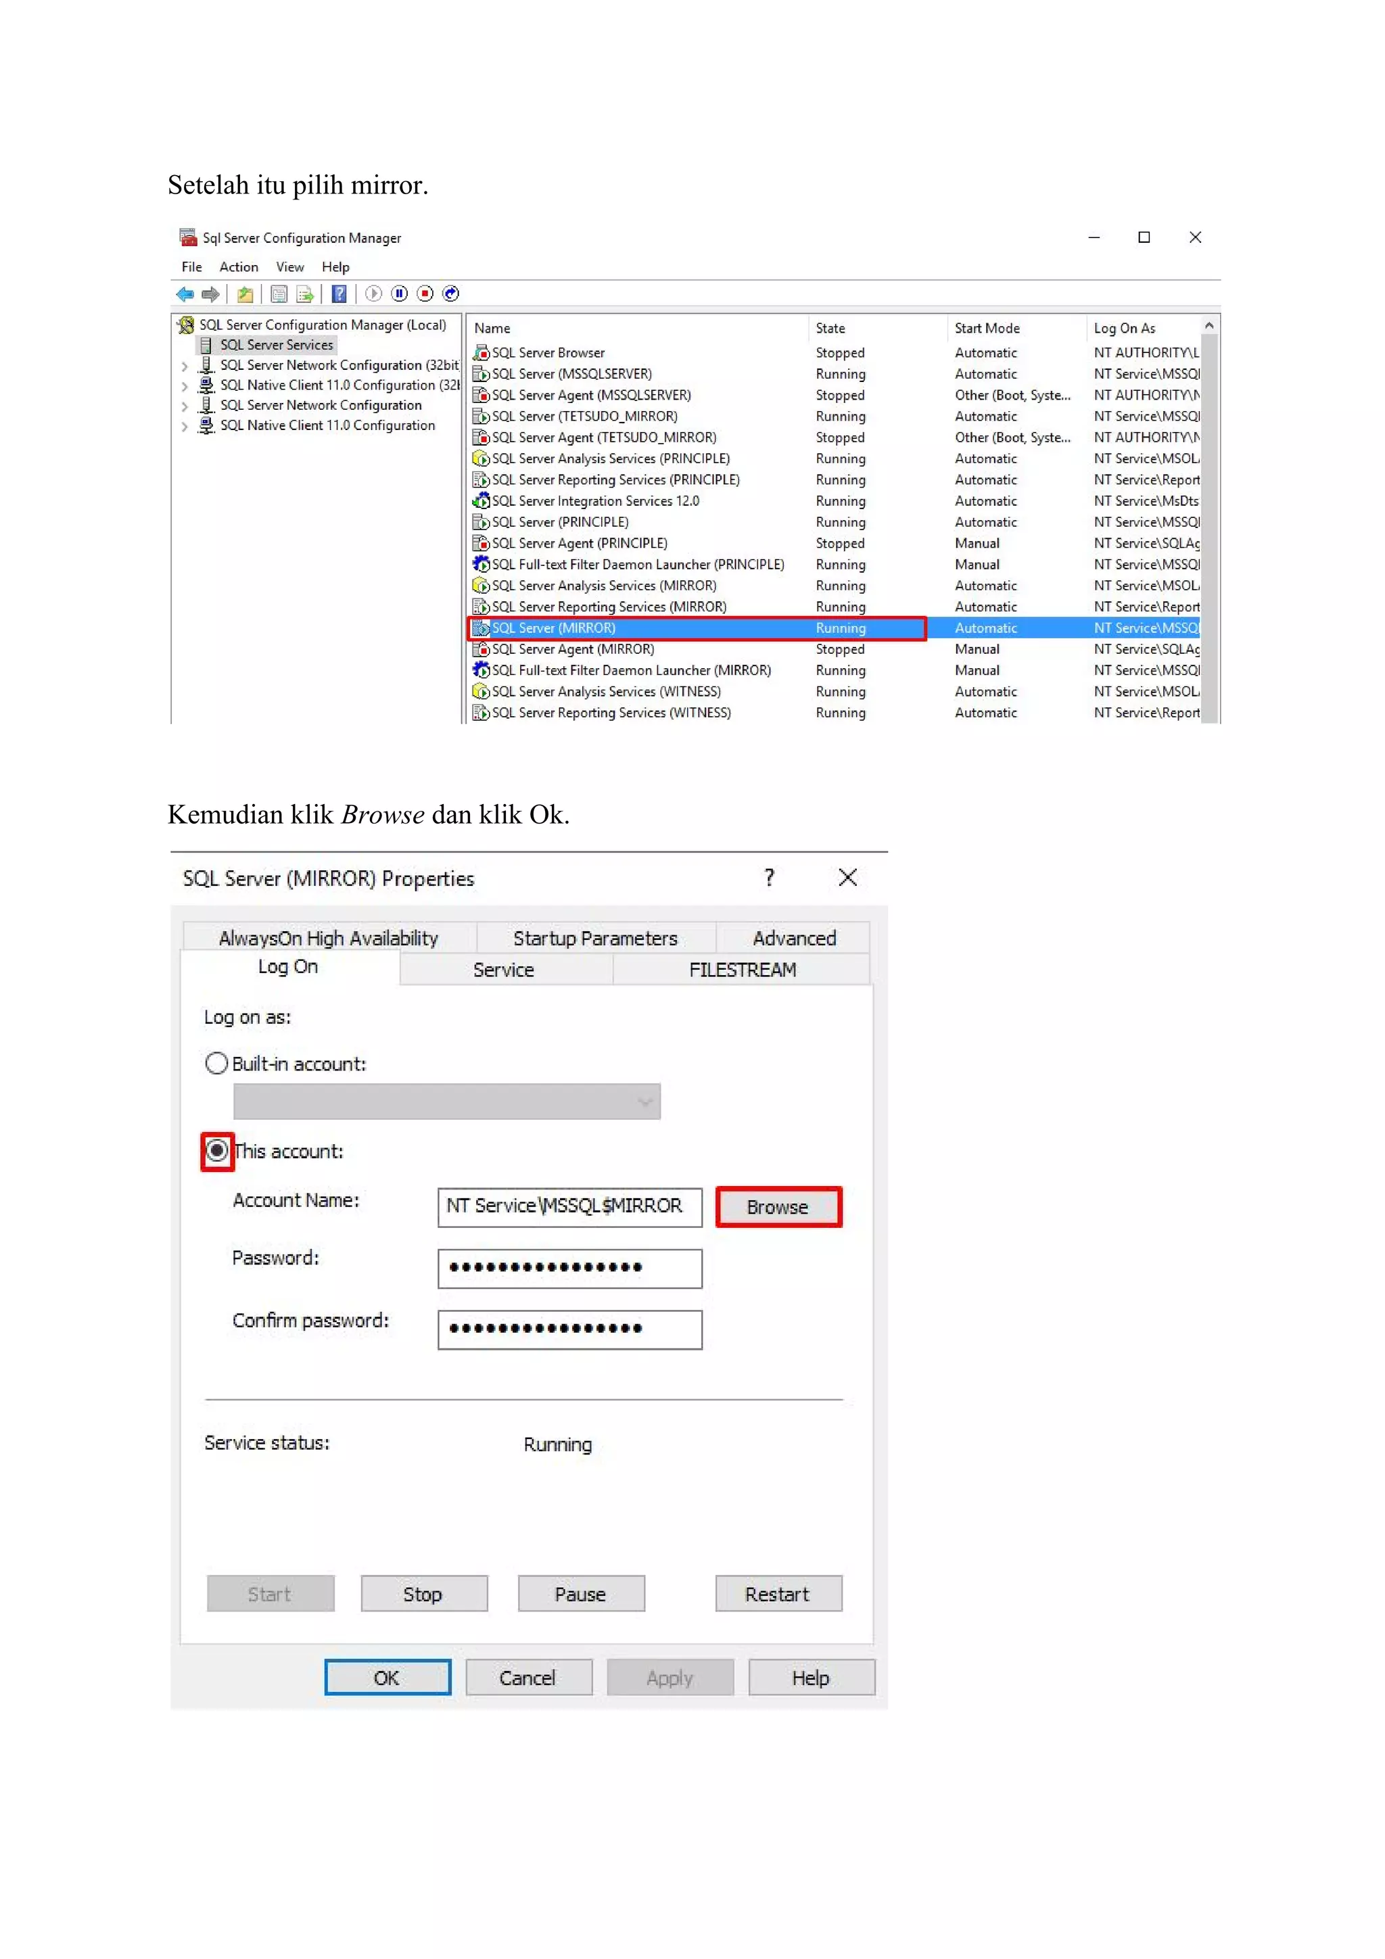Click the SQL Server Services tree icon
Screen dimensions: 1385x1959
tap(206, 345)
